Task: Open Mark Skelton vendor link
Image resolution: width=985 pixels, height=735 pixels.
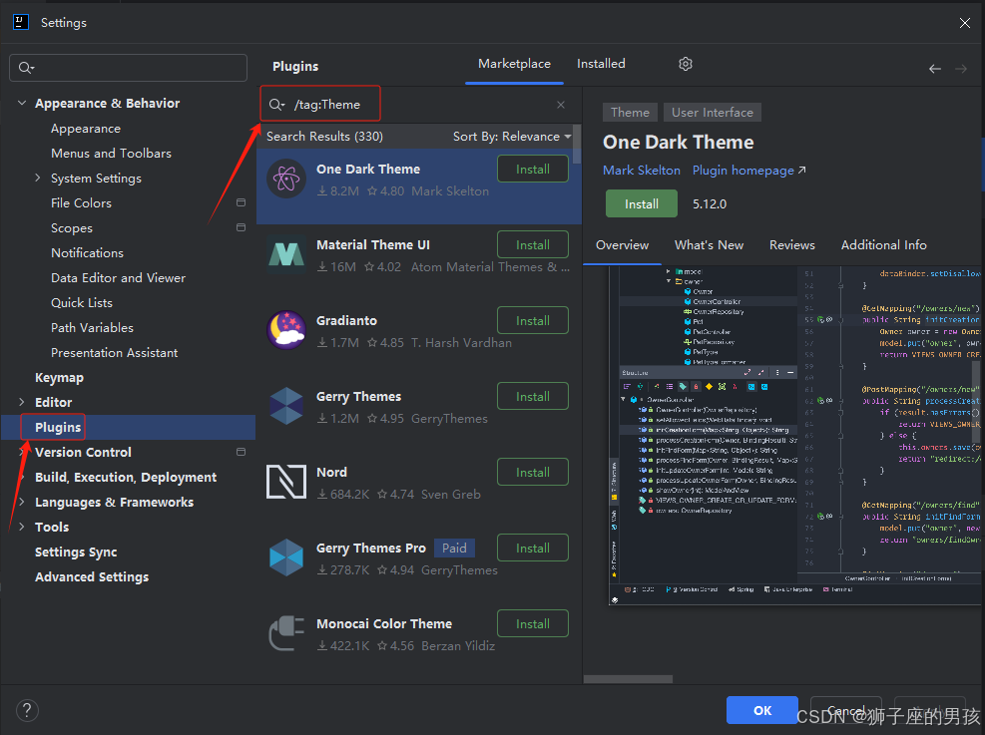Action: 642,171
